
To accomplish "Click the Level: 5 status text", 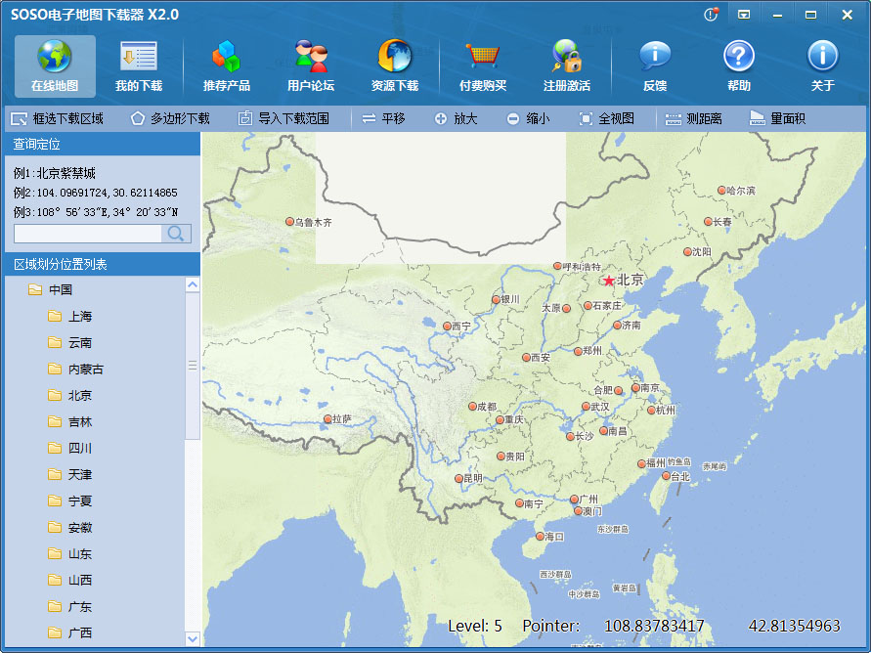I will (x=475, y=627).
